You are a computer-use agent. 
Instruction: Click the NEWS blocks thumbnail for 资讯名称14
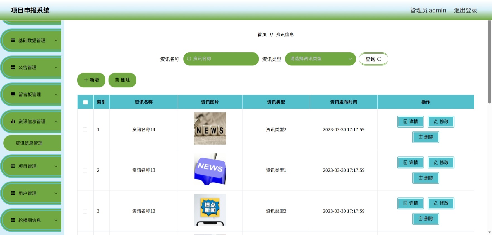[210, 128]
